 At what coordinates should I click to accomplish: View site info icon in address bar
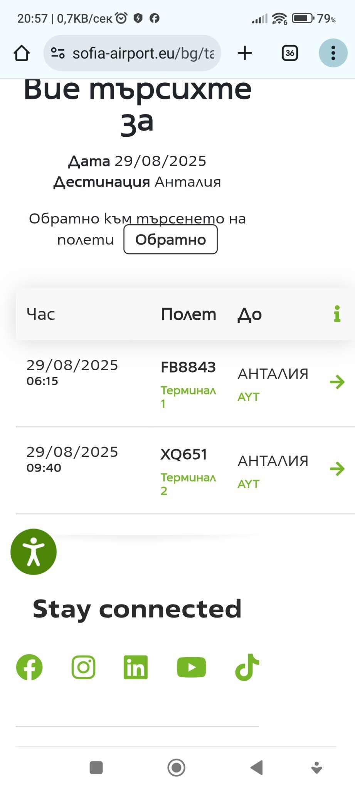58,53
